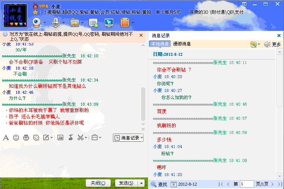The image size is (284, 189).
Task: Go to next page of records
Action: pyautogui.click(x=272, y=184)
